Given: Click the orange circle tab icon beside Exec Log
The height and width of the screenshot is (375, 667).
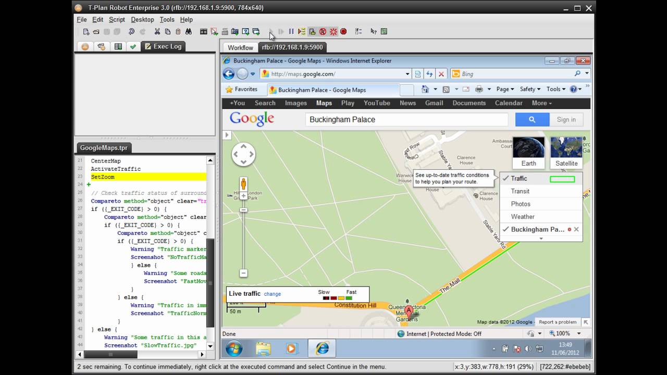Looking at the screenshot, I should tap(85, 46).
